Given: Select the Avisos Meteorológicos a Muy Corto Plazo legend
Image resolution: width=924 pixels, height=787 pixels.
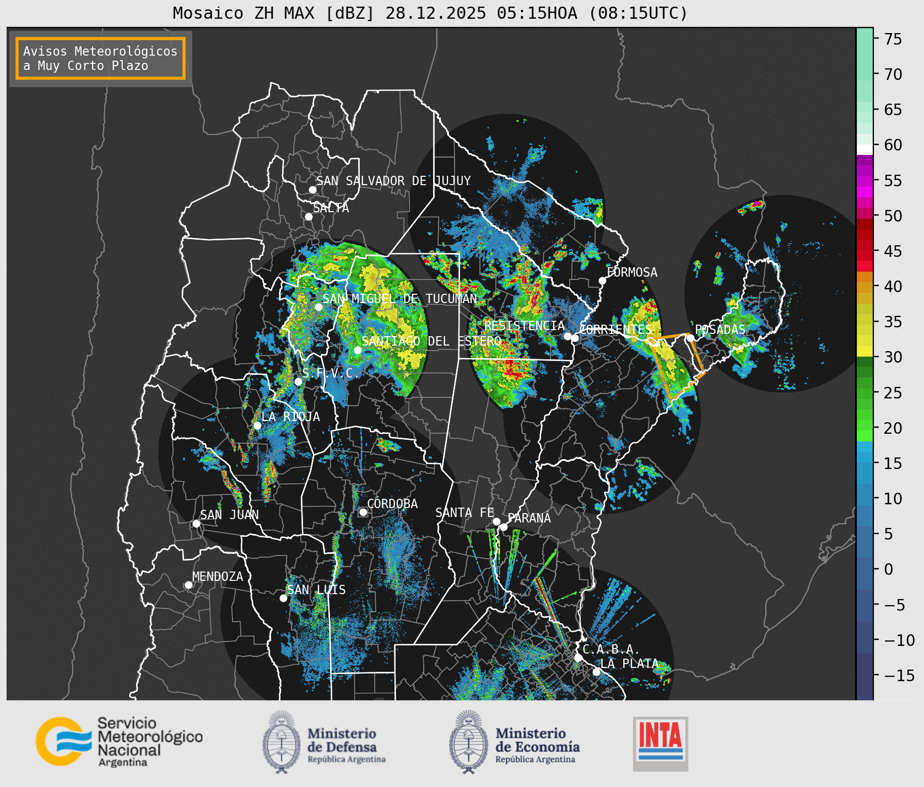Looking at the screenshot, I should [100, 58].
